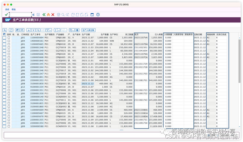Select product code cell CPBJ0188
Viewport: 243px width, 142px height.
point(61,37)
